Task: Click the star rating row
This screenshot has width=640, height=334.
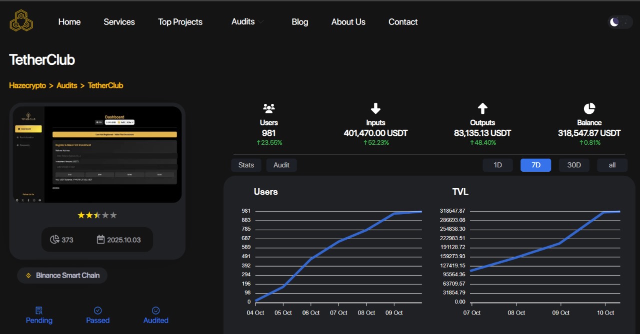Action: pos(97,215)
